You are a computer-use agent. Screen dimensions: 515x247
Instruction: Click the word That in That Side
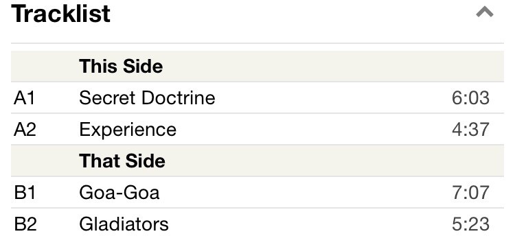tap(100, 161)
